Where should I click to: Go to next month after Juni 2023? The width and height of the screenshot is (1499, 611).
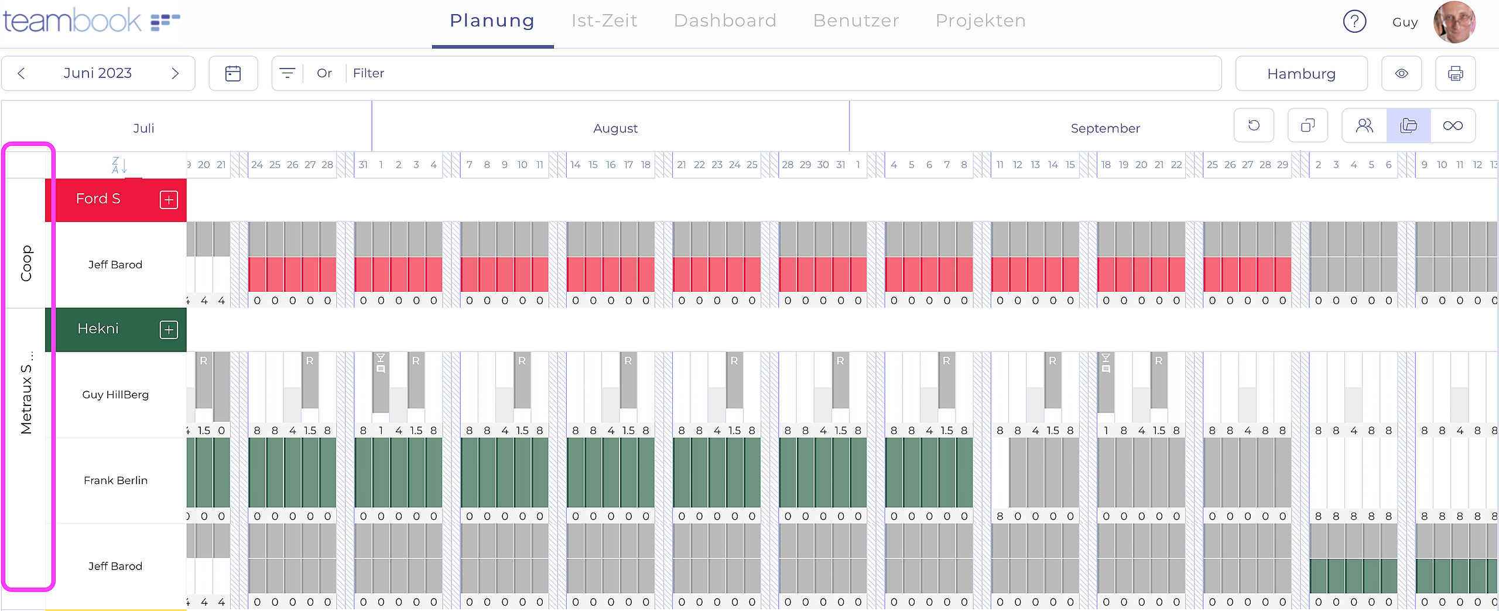point(175,73)
